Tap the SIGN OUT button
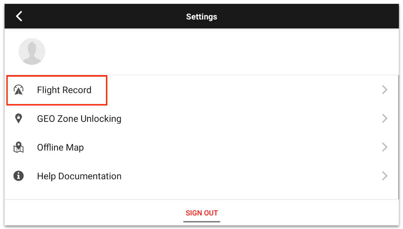Image resolution: width=403 pixels, height=229 pixels. [201, 213]
